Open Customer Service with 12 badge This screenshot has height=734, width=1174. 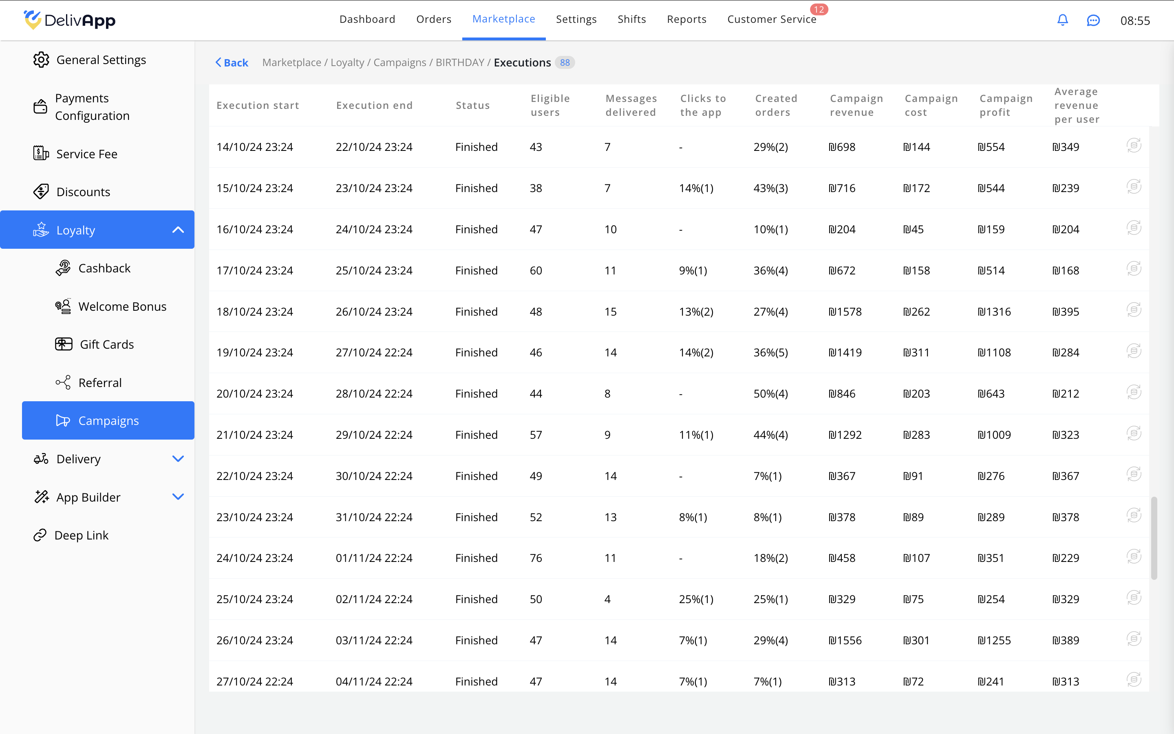pyautogui.click(x=771, y=20)
